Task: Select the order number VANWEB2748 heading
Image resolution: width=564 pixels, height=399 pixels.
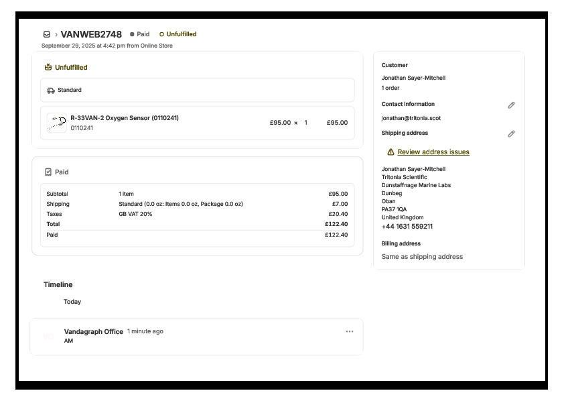Action: 91,34
